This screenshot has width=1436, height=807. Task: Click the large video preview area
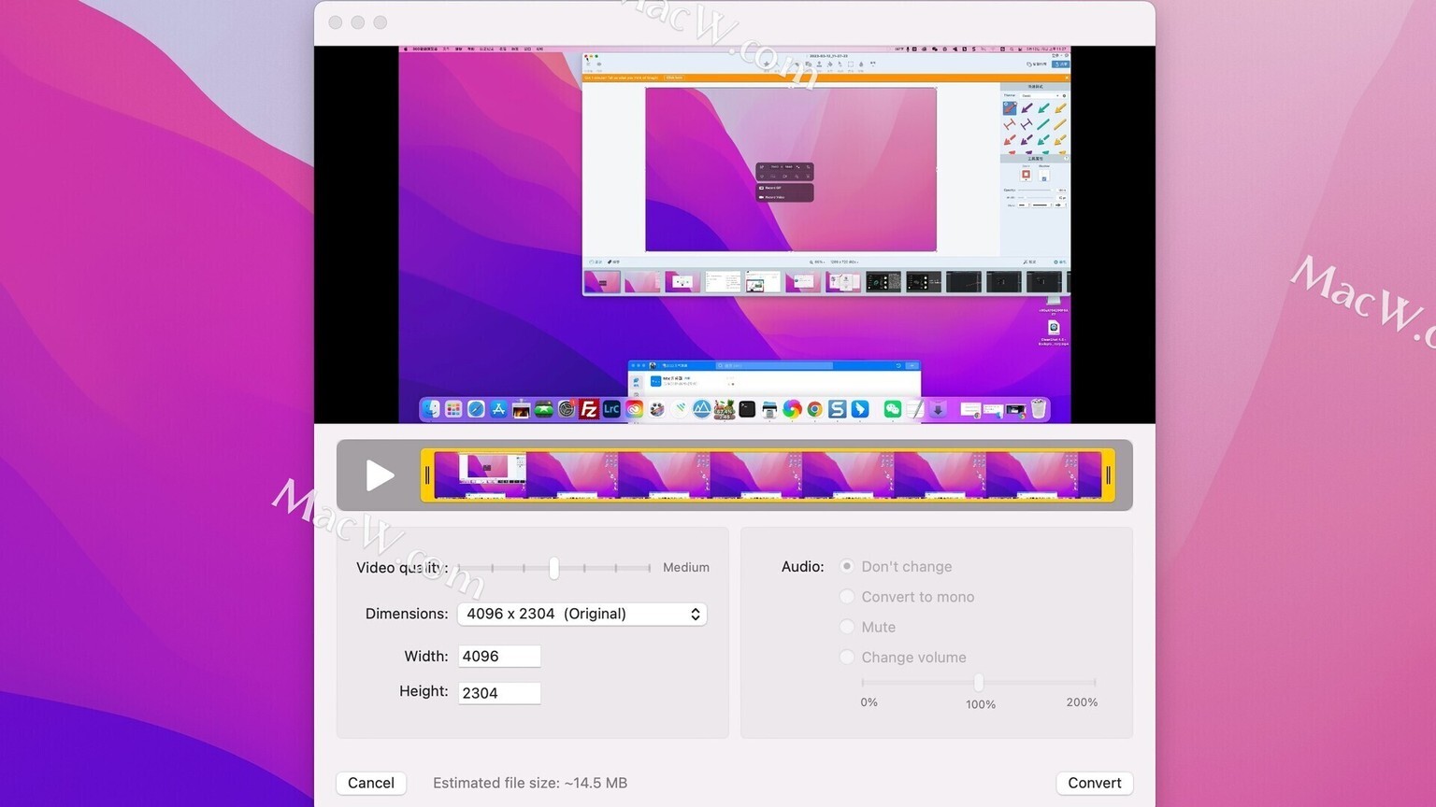[x=735, y=234]
